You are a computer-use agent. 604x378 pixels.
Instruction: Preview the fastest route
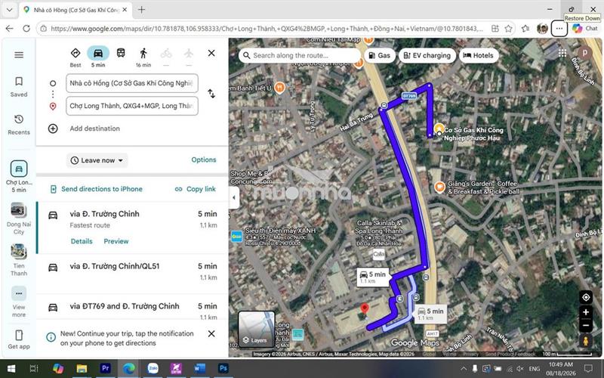click(x=116, y=241)
